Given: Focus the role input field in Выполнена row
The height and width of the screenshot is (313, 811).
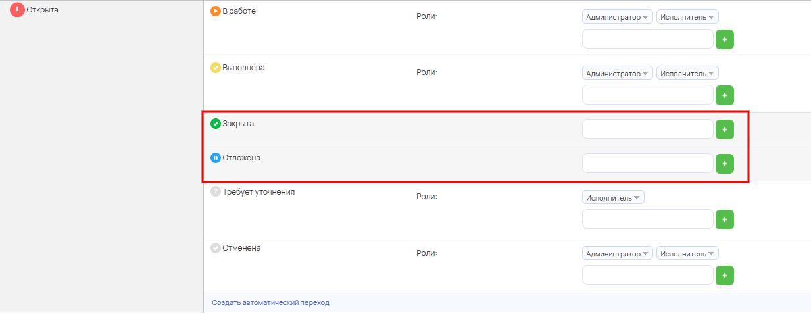Looking at the screenshot, I should (x=648, y=95).
